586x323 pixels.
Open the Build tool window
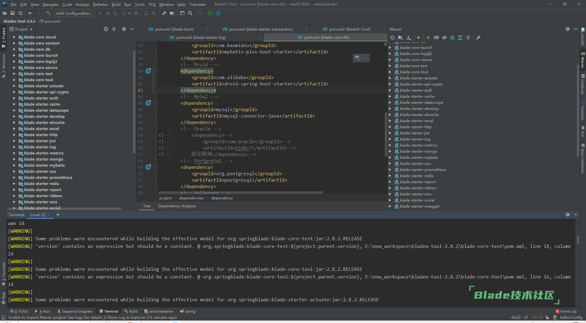click(x=131, y=311)
